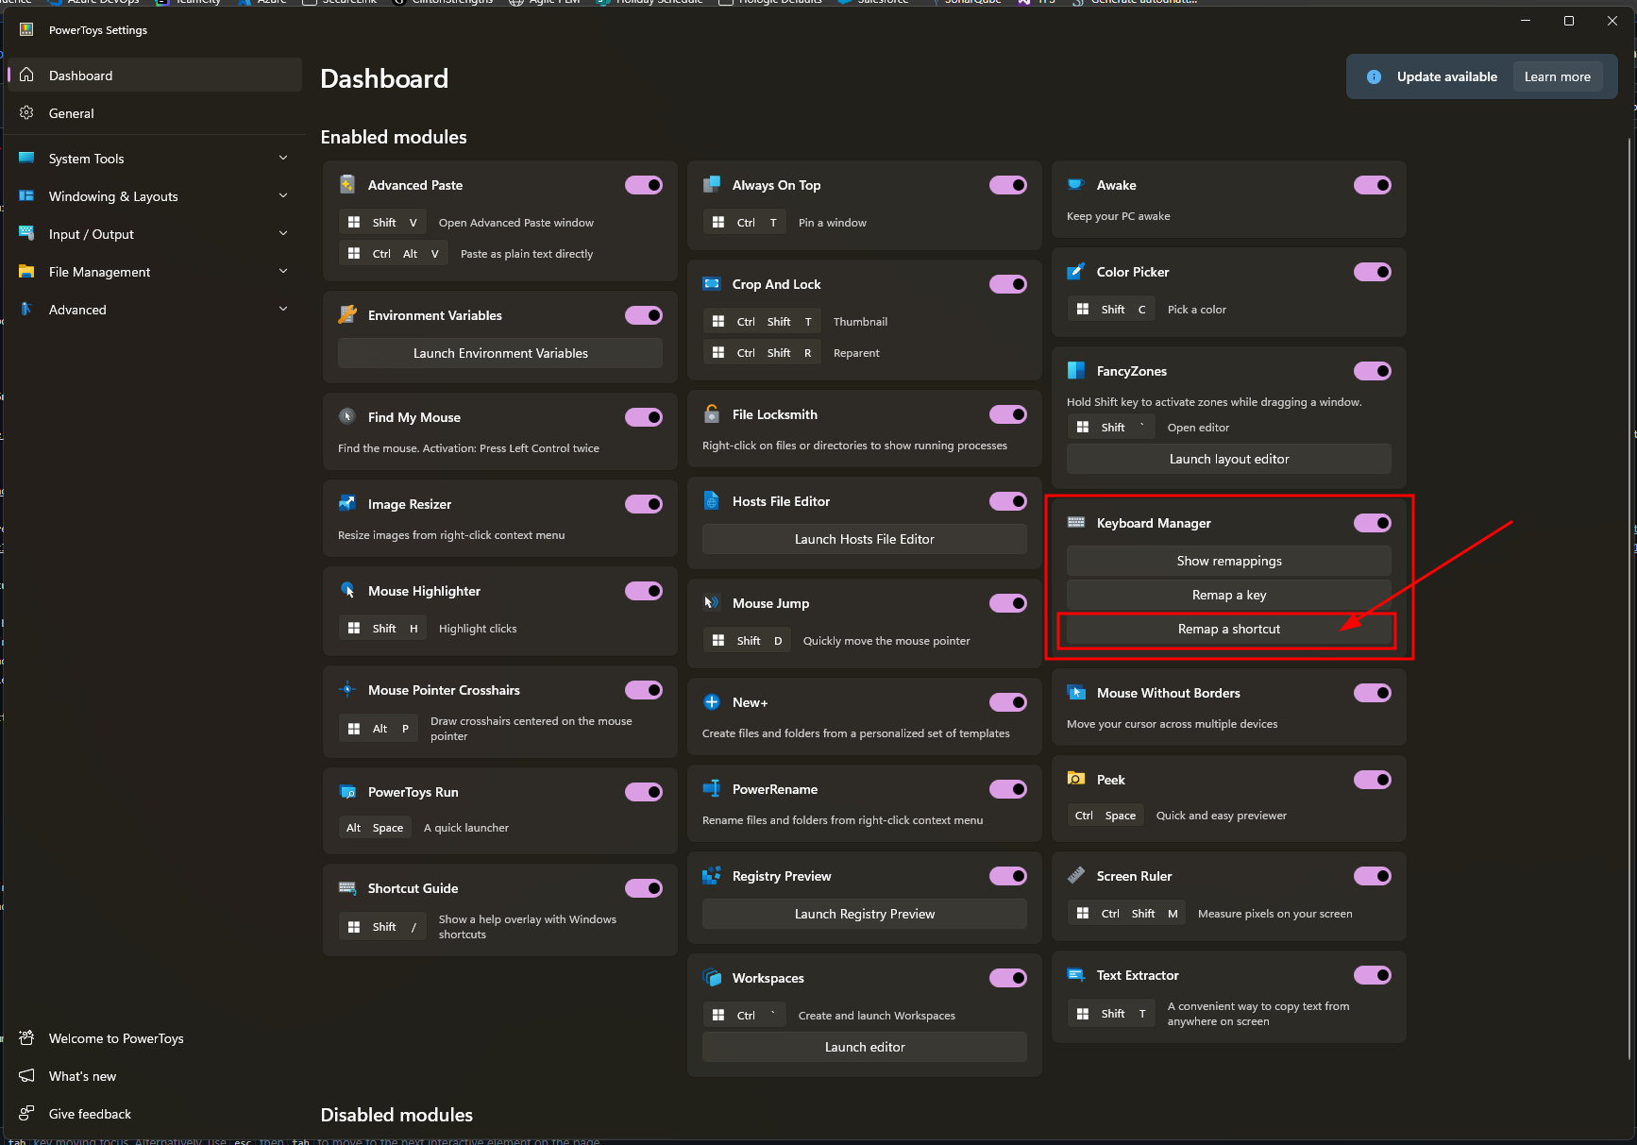Click the Awake coffee cup icon
The image size is (1637, 1145).
point(1076,185)
